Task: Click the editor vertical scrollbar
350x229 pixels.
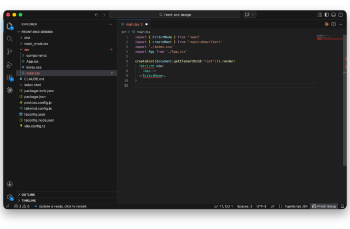Action: [345, 100]
